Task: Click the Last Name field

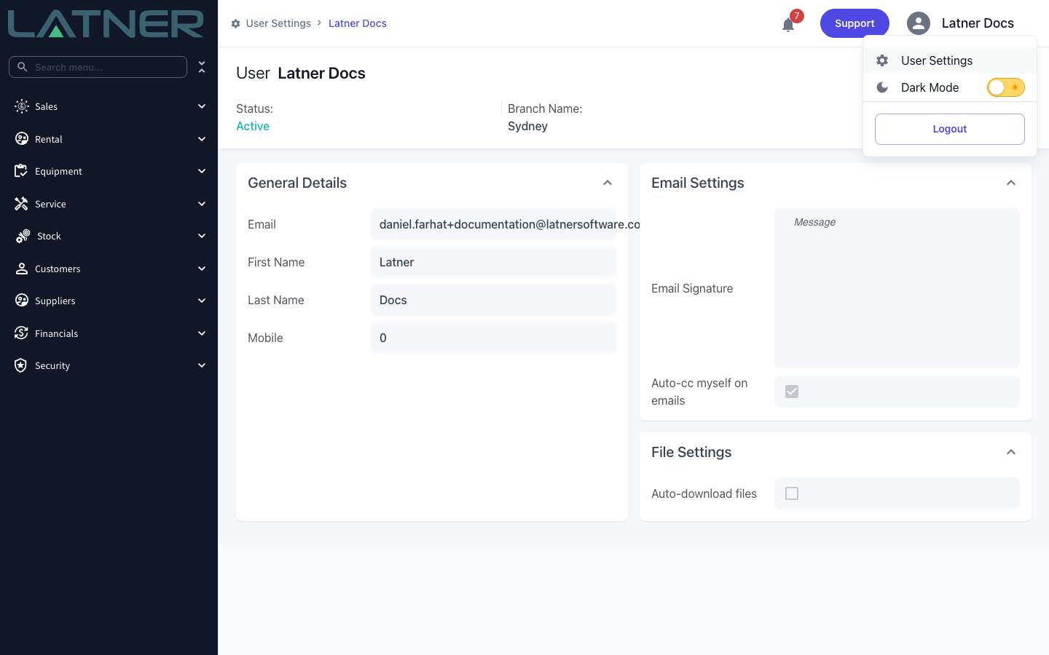Action: (x=493, y=300)
